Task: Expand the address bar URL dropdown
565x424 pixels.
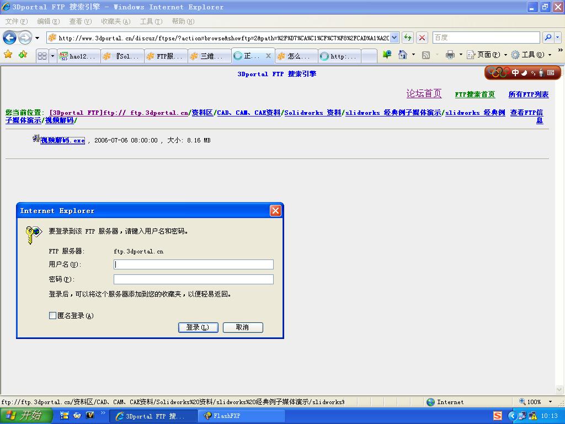Action: (394, 38)
